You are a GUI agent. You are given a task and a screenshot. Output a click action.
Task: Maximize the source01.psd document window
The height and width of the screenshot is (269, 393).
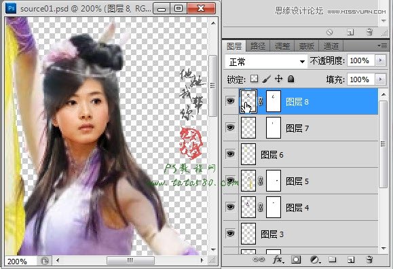[179, 8]
